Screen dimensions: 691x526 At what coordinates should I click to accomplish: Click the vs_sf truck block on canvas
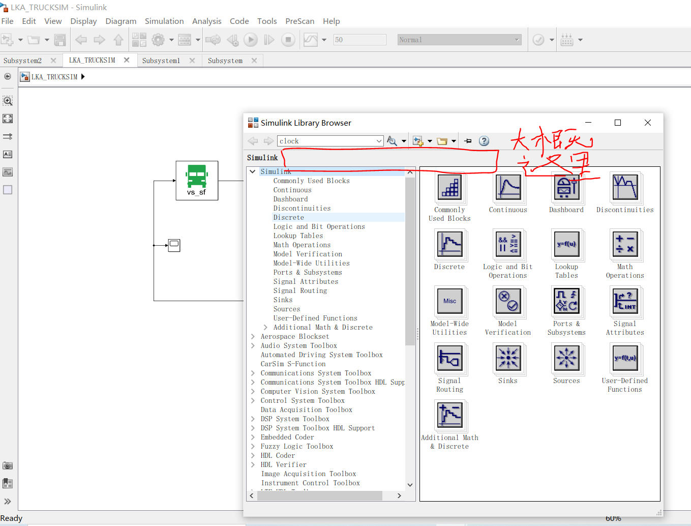pos(197,181)
